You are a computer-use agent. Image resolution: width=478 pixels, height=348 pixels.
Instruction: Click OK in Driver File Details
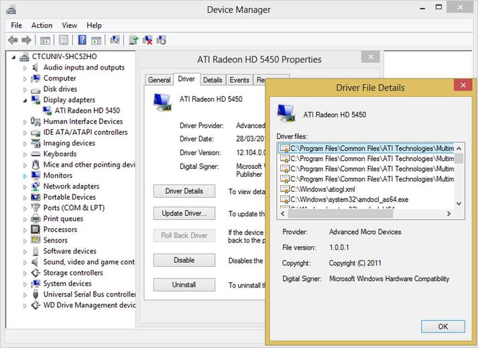pos(443,327)
